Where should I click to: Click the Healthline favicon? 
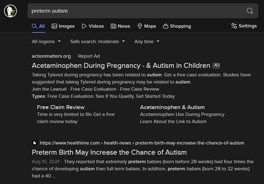tap(34, 143)
